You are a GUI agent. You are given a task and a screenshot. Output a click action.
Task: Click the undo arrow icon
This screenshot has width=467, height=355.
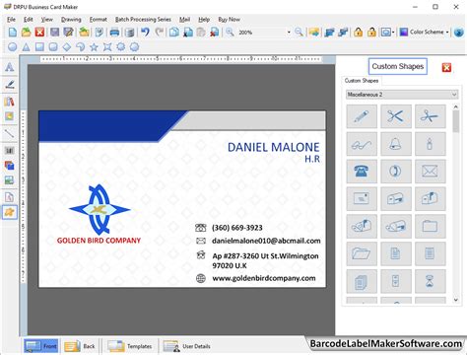(145, 33)
